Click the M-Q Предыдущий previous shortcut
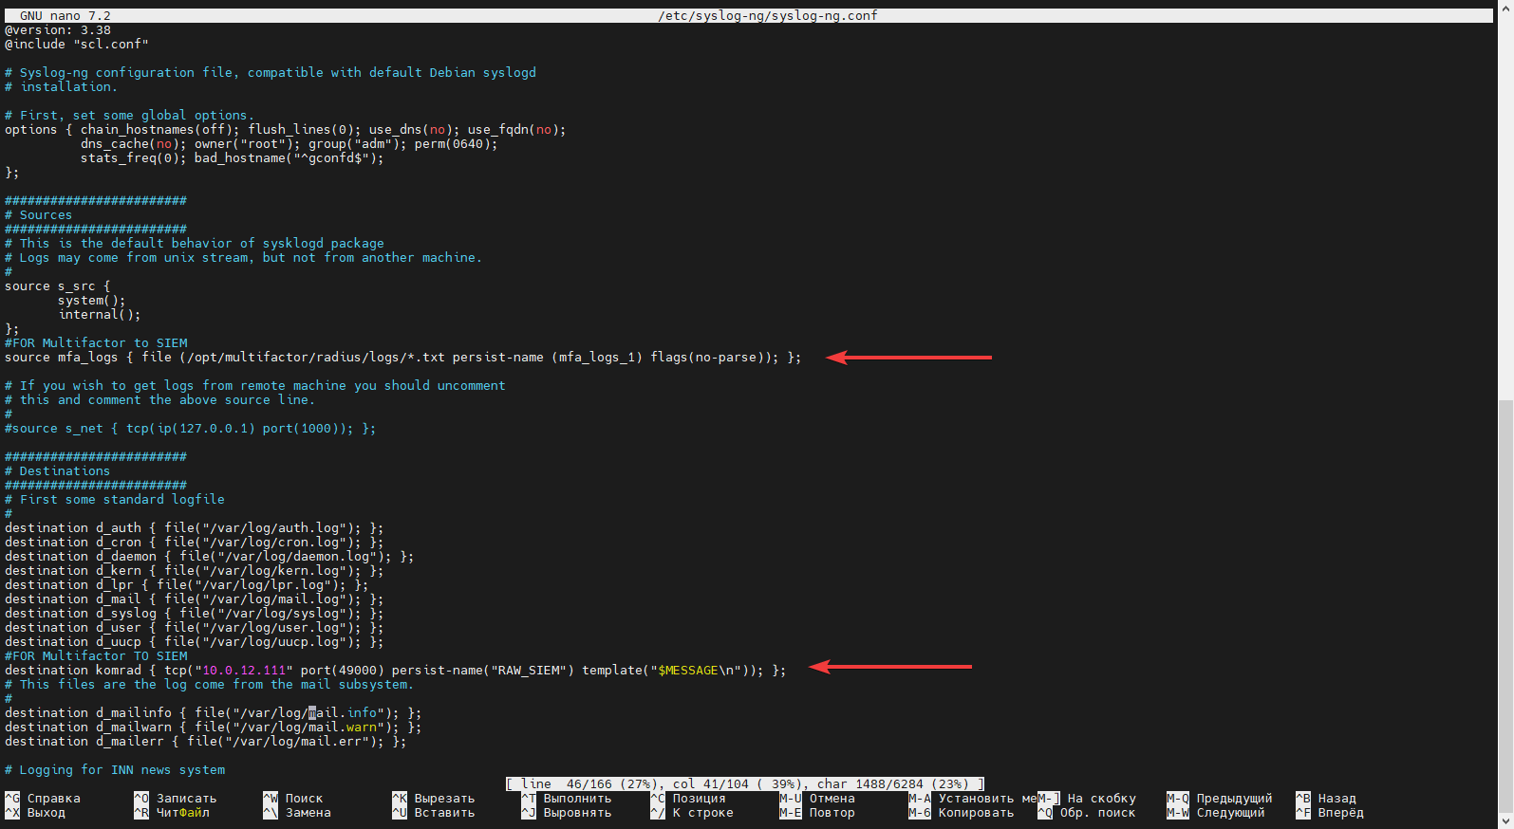The height and width of the screenshot is (829, 1514). click(1220, 799)
